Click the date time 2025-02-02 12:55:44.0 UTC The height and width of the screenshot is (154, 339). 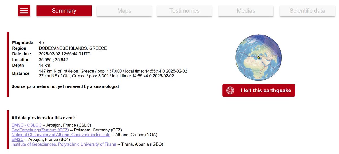tap(65, 54)
